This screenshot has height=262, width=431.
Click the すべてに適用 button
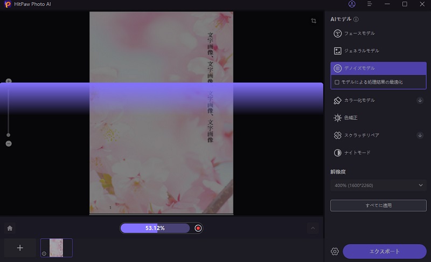coord(378,205)
